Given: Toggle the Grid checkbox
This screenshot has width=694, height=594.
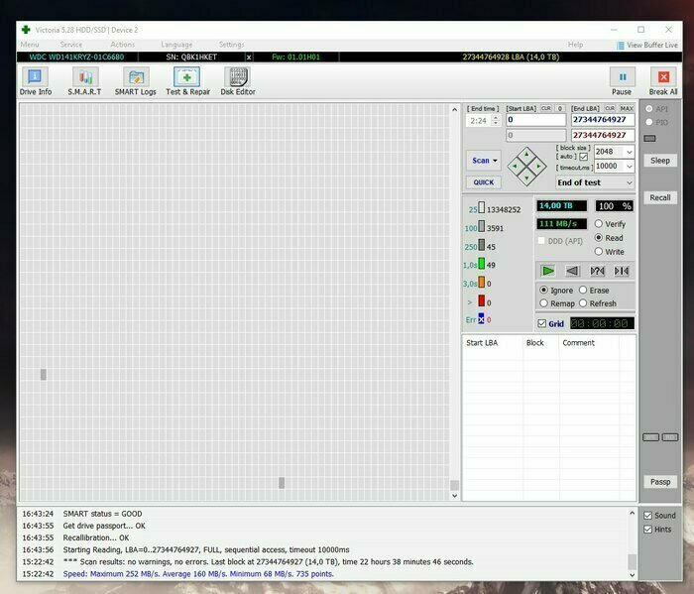Looking at the screenshot, I should (x=541, y=324).
